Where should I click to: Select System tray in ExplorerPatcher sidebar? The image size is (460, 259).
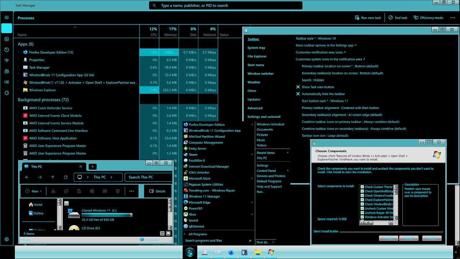click(256, 48)
